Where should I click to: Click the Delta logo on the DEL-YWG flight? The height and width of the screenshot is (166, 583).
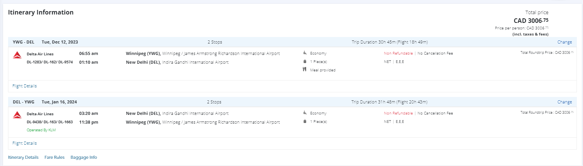tap(17, 115)
